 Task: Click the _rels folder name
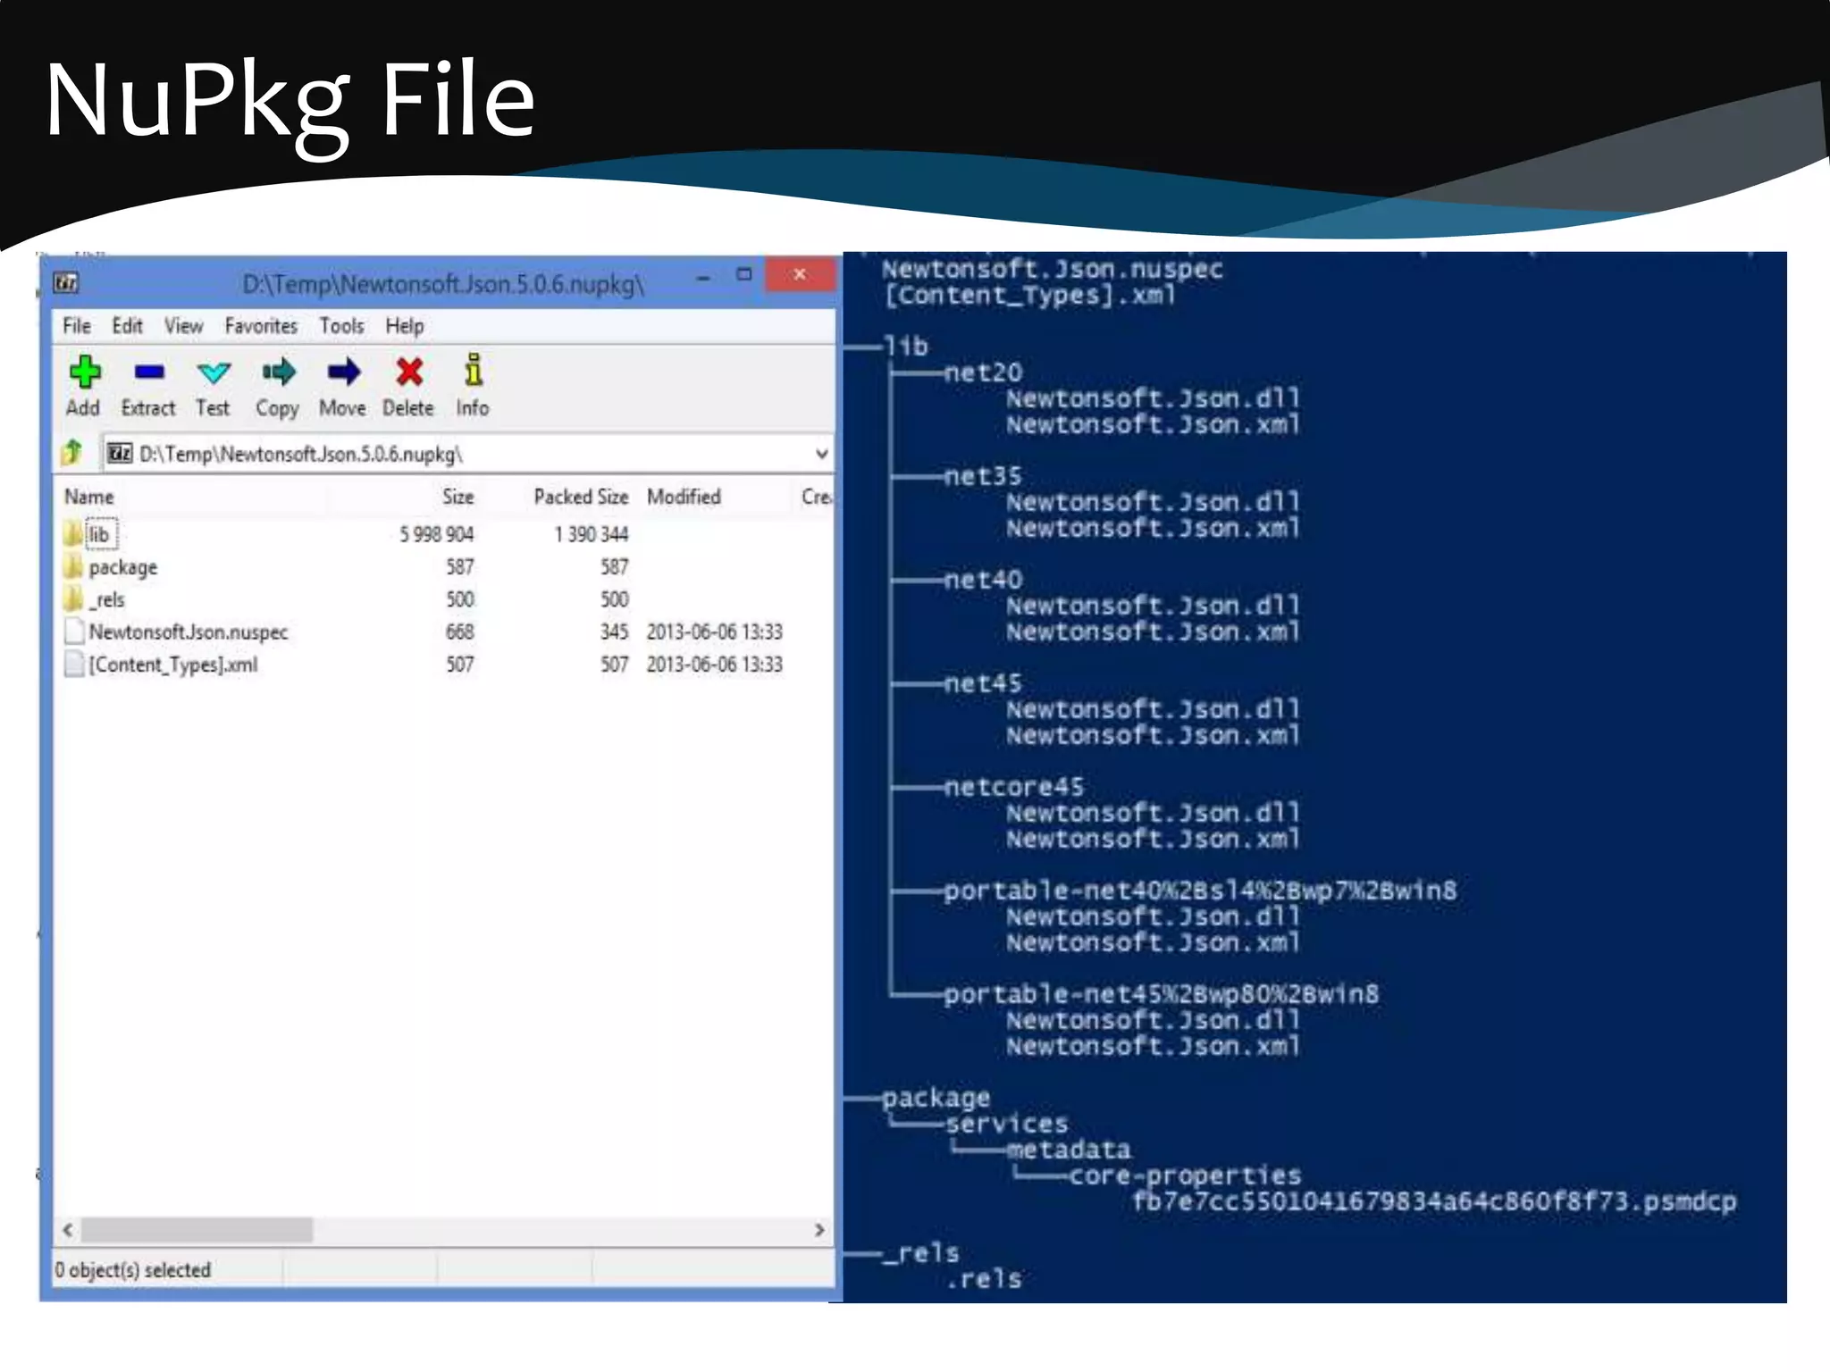[107, 599]
